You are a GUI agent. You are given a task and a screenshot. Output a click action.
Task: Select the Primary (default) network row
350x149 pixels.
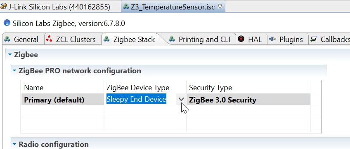point(166,99)
